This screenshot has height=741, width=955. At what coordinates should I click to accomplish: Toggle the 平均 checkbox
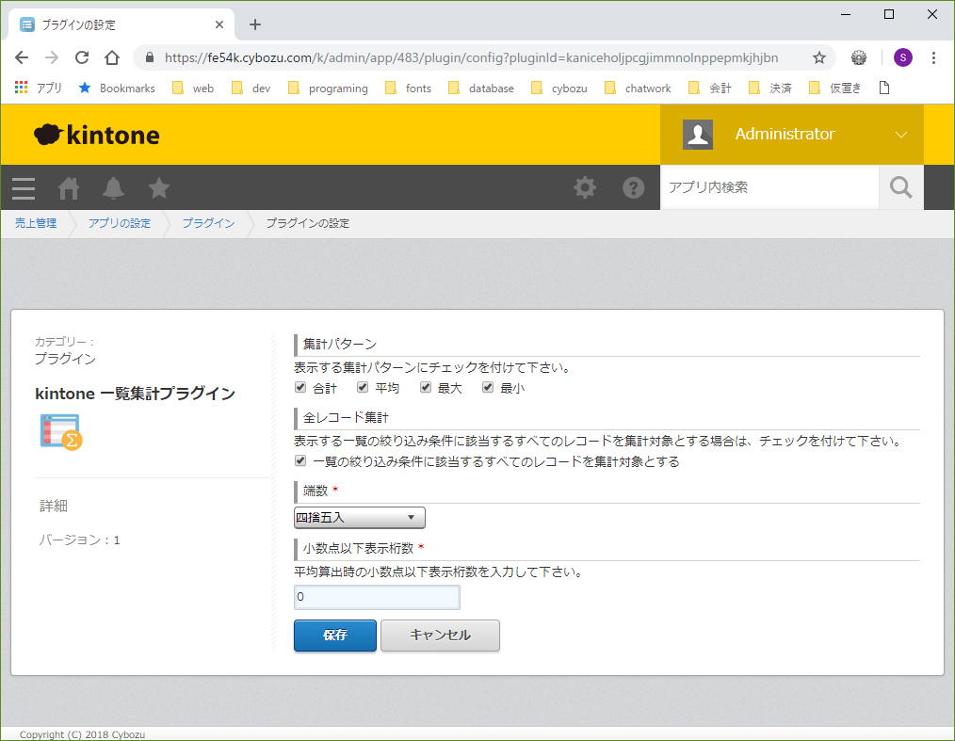coord(363,387)
